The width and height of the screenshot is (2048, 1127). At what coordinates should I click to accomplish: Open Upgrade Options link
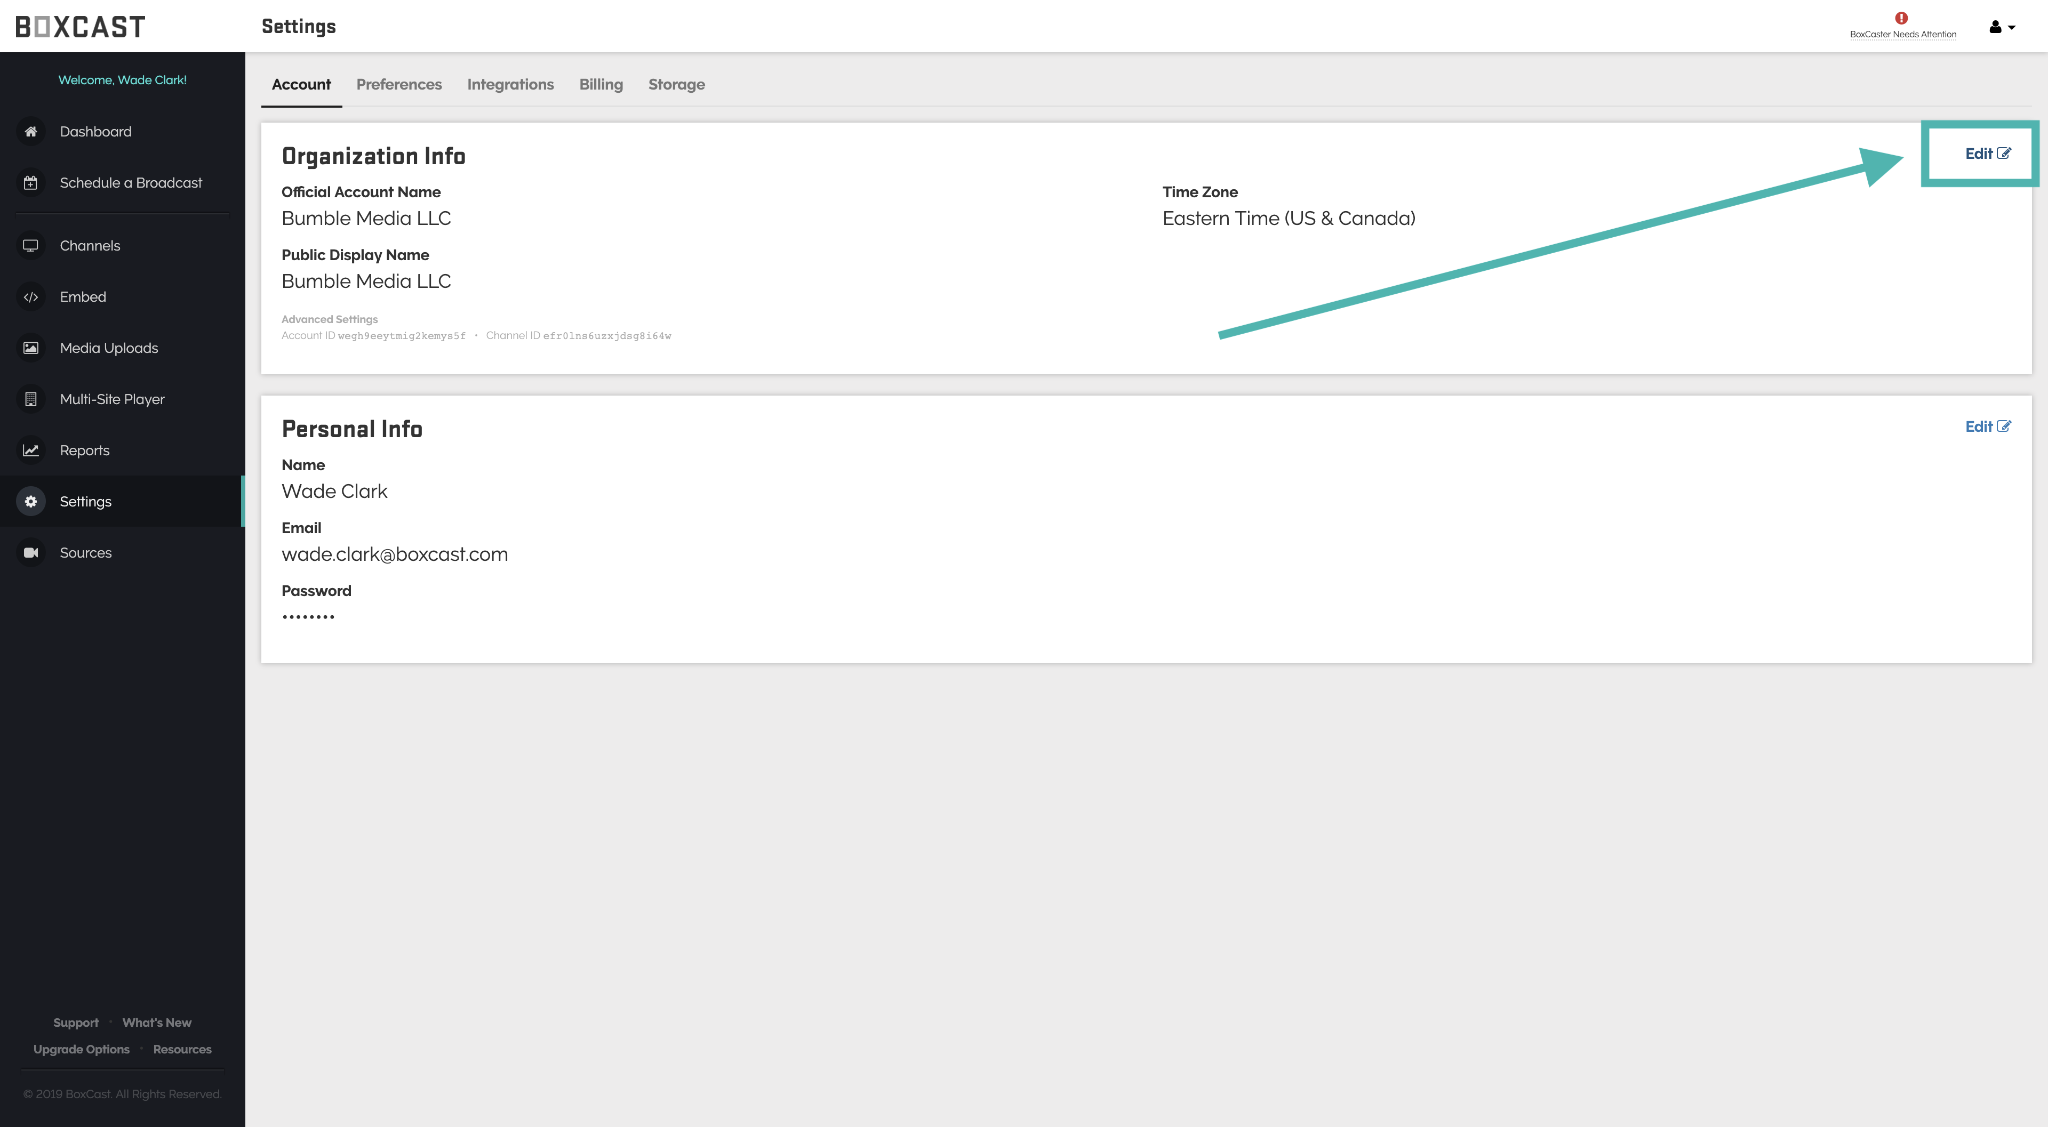pos(81,1049)
